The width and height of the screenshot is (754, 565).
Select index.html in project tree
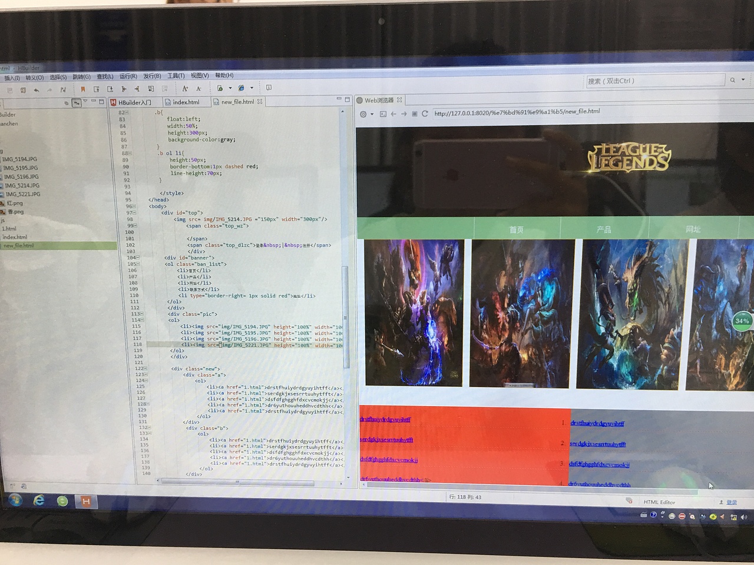point(15,237)
